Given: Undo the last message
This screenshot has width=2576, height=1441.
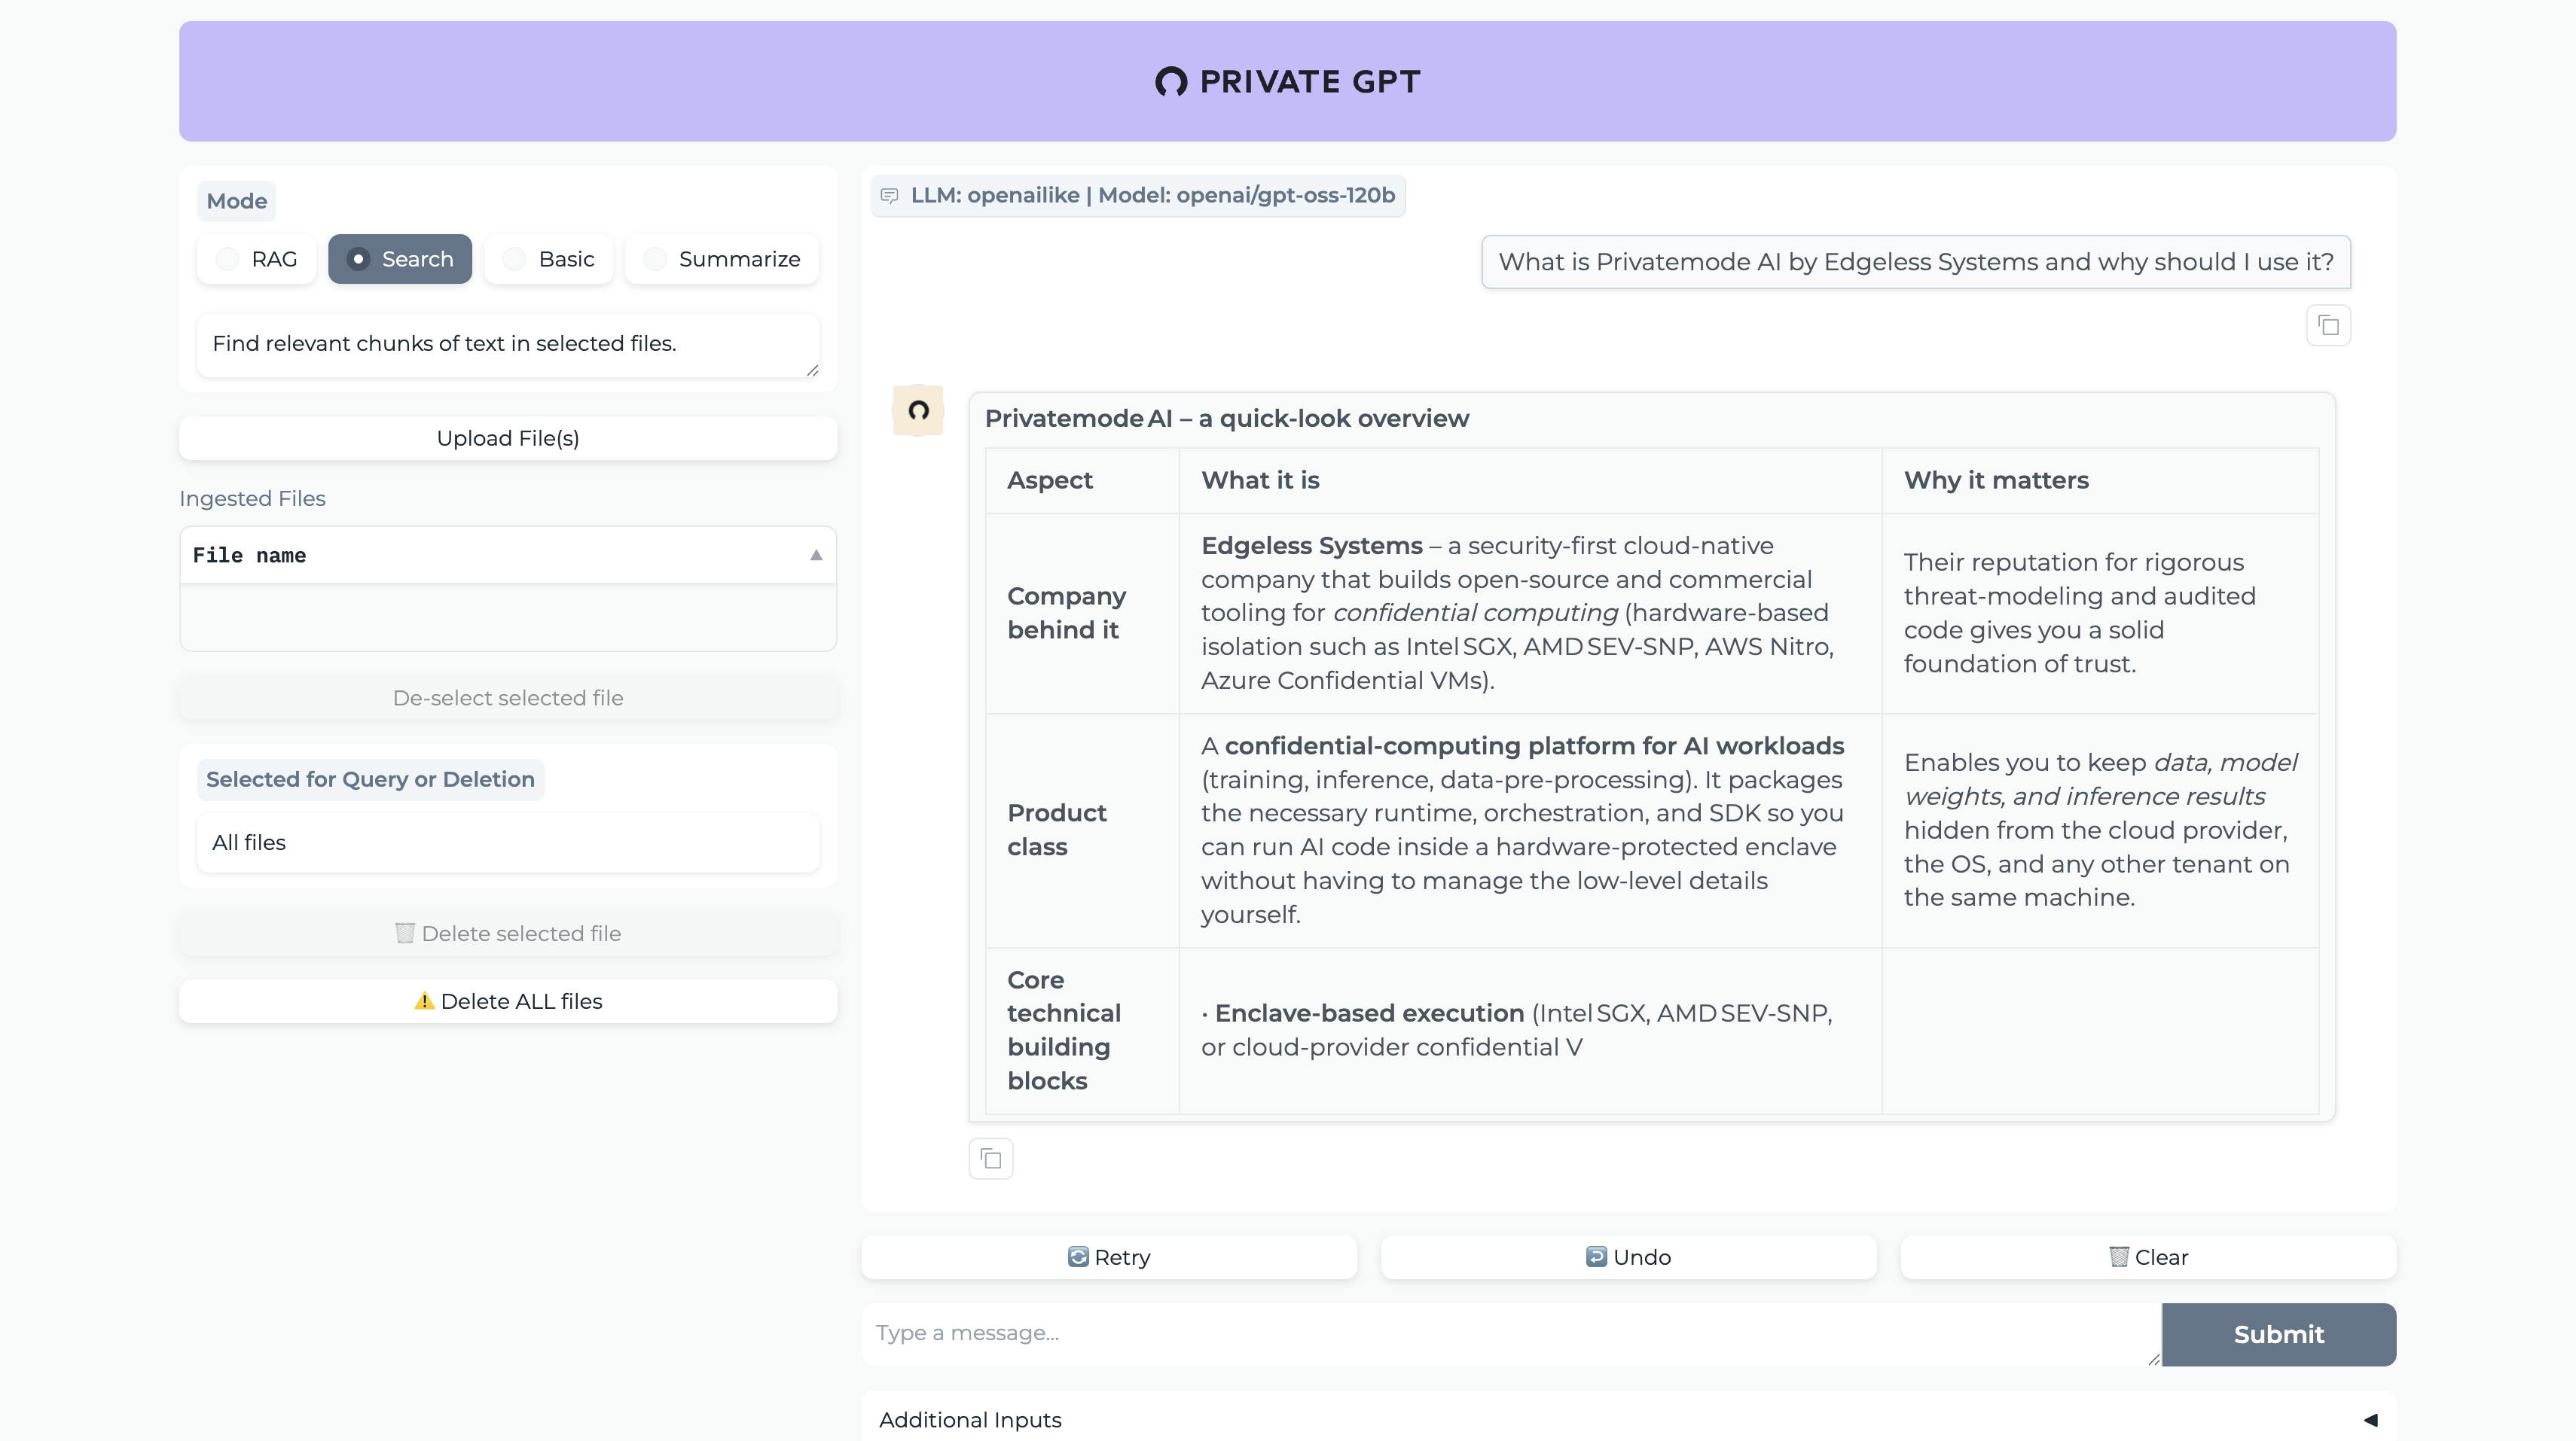Looking at the screenshot, I should coord(1627,1257).
